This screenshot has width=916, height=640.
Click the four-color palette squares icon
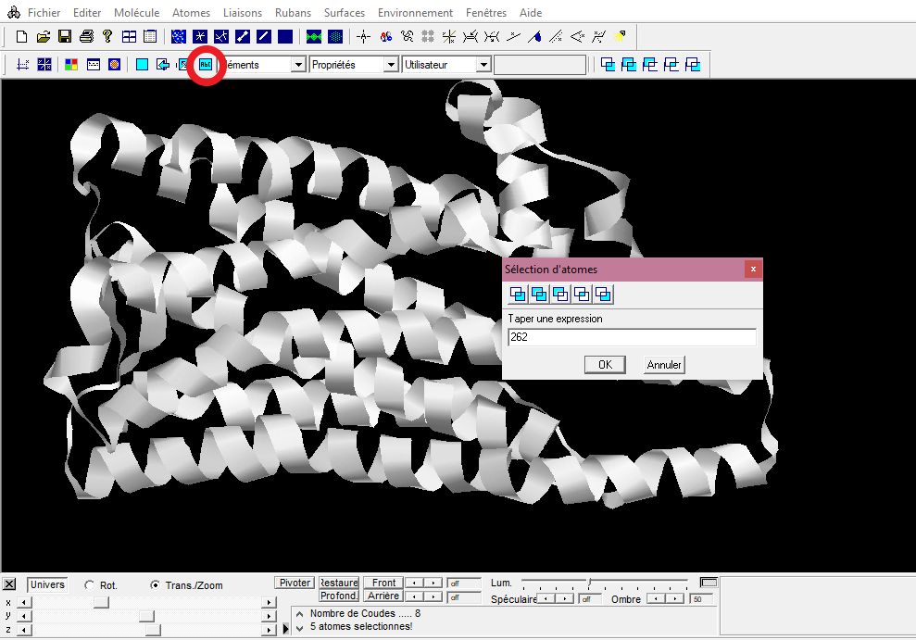71,65
